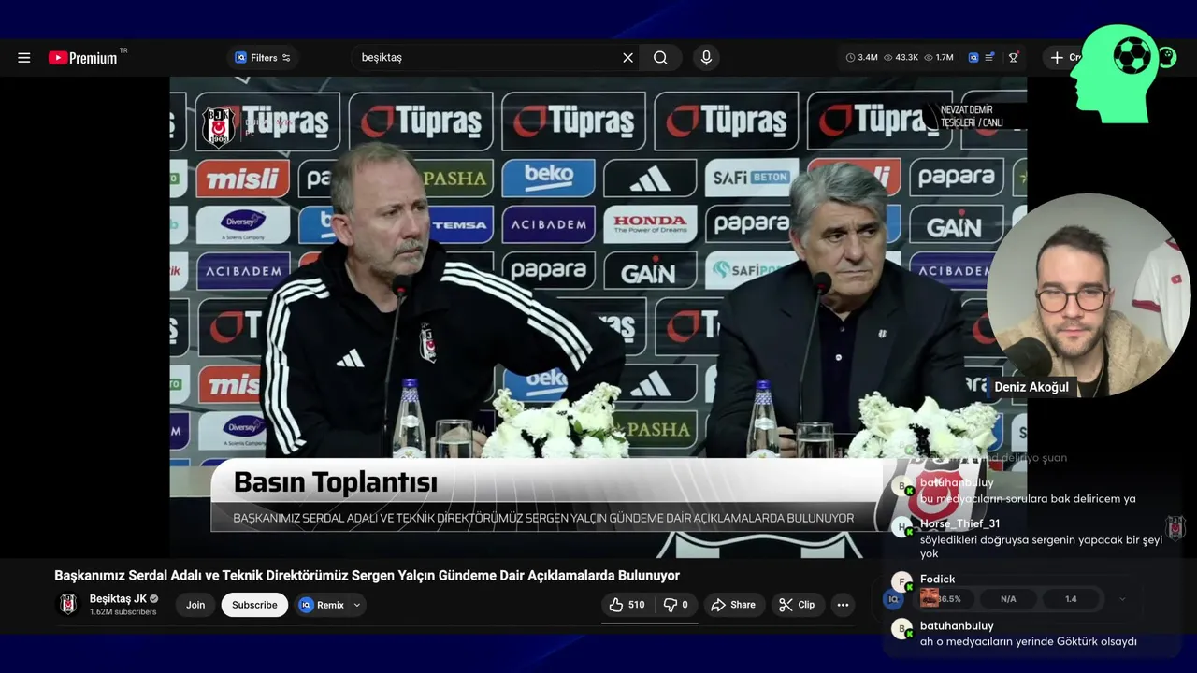
Task: Click the BJK crest at the chat panel's right edge
Action: pyautogui.click(x=1175, y=528)
